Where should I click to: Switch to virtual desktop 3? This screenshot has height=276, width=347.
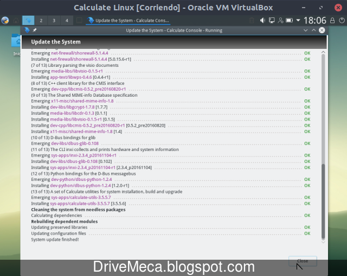click(x=54, y=21)
